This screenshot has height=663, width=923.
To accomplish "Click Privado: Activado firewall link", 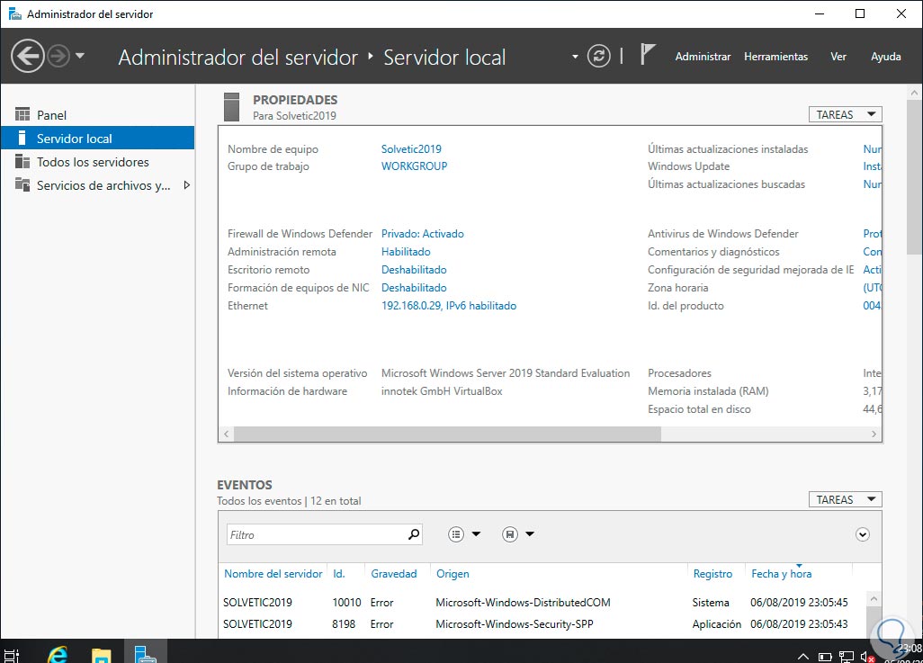I will [x=422, y=234].
